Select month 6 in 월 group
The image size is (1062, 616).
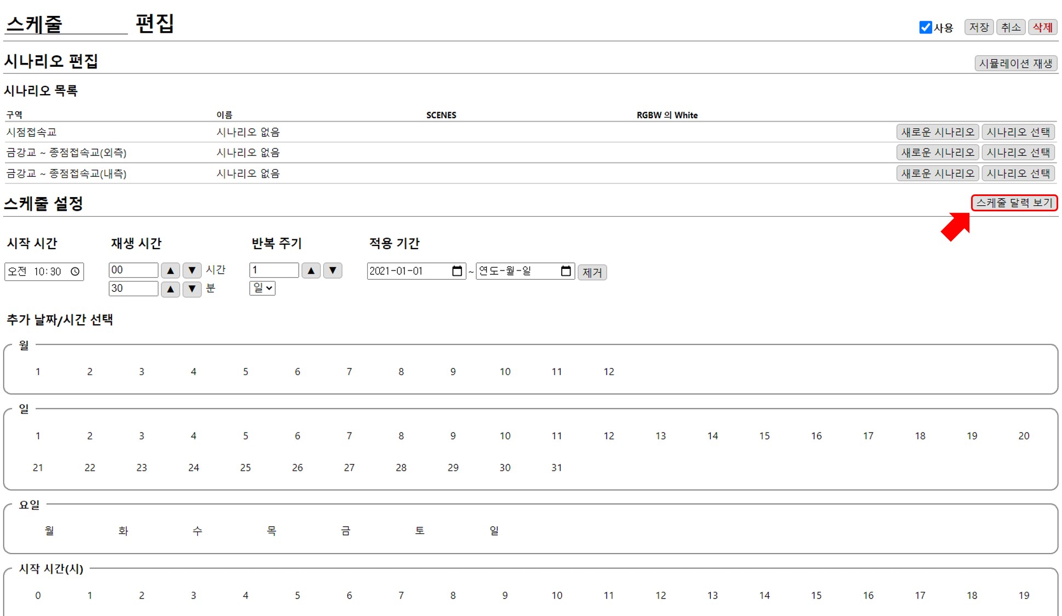[298, 372]
